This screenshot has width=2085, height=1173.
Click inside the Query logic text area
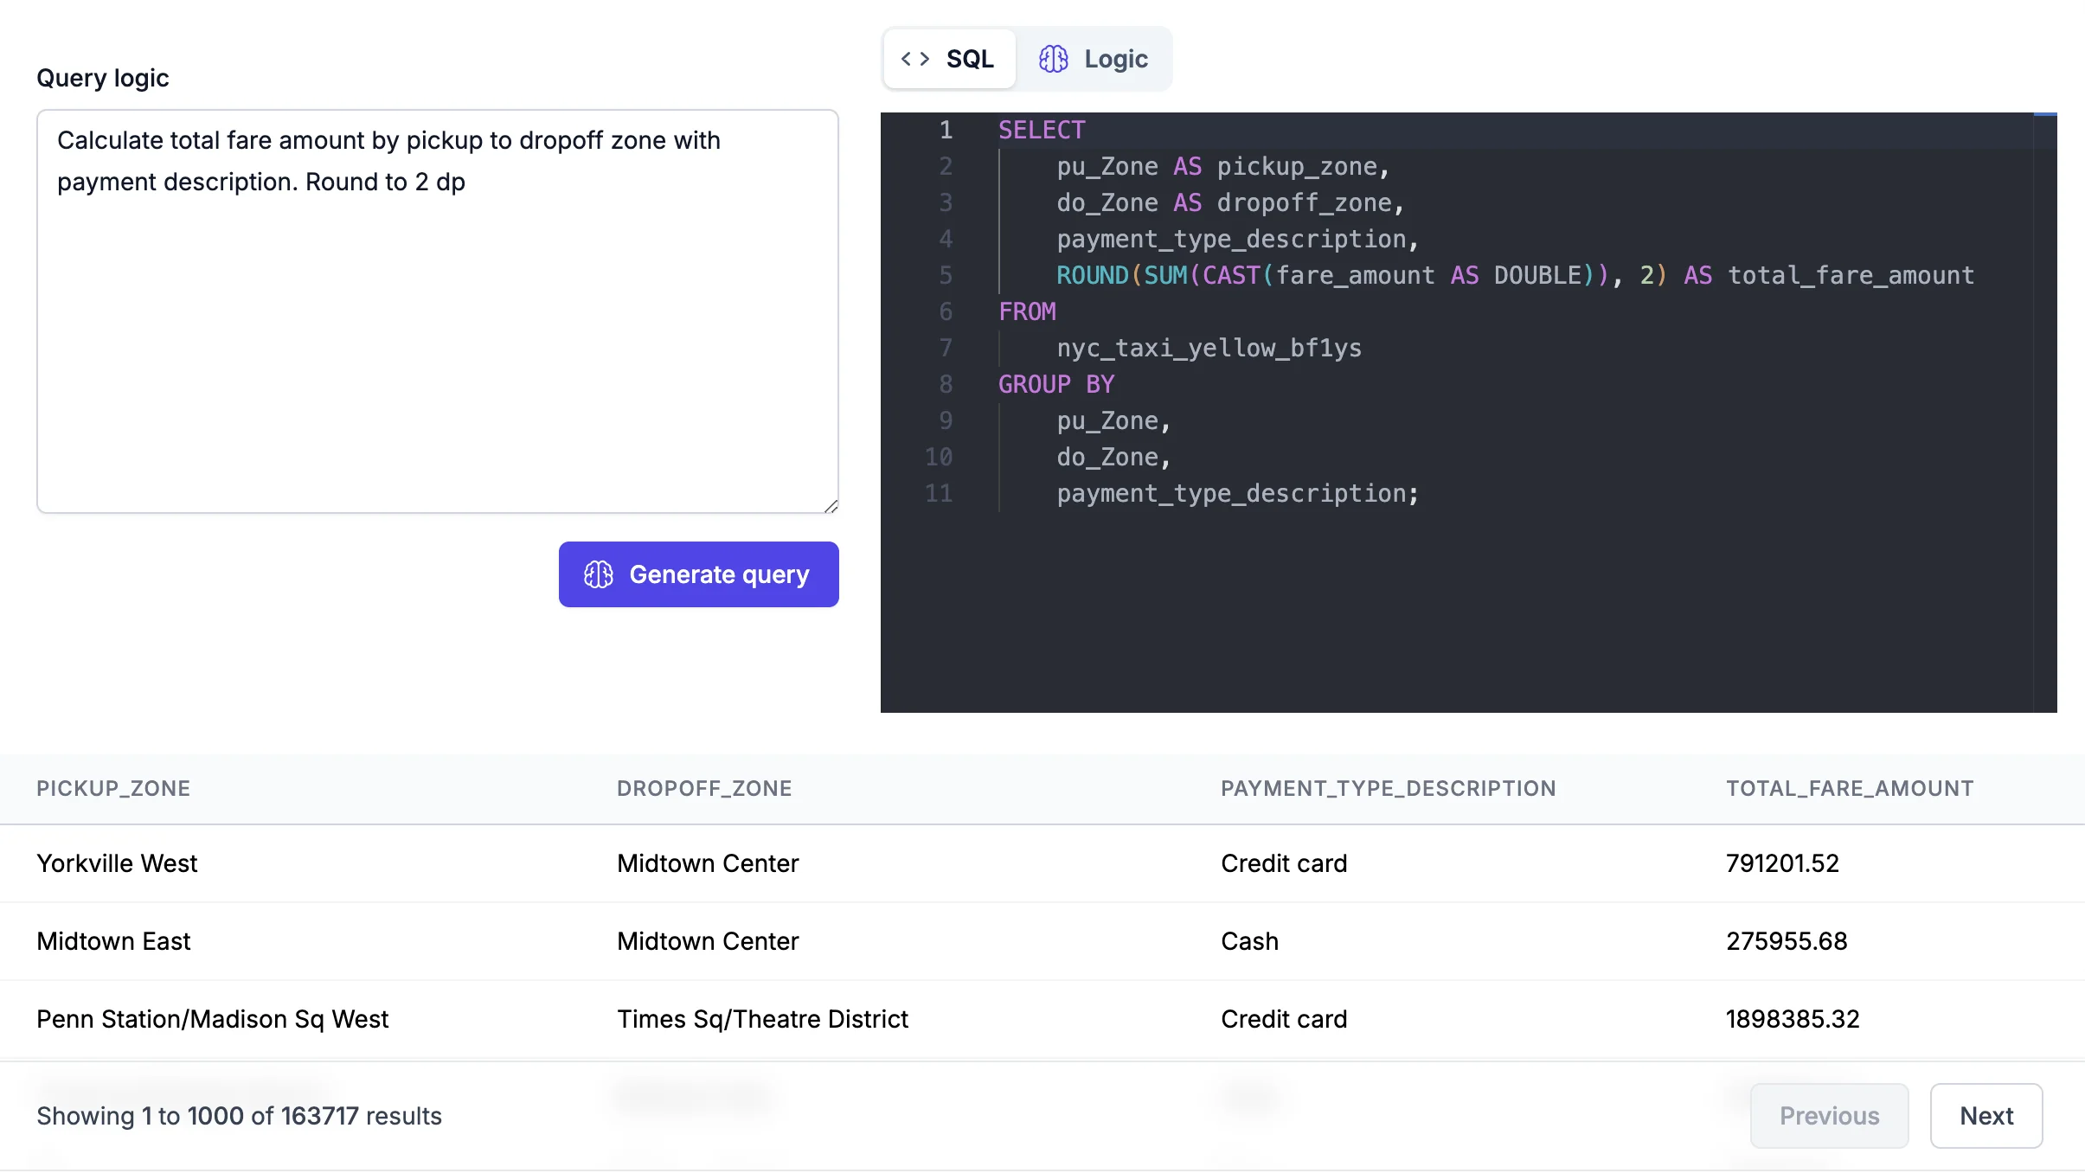437,311
